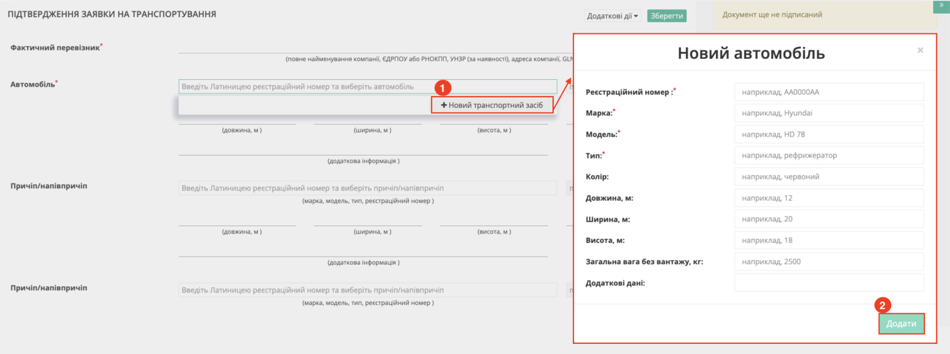Click the Загальна вага без вантажу field
This screenshot has width=950, height=354.
coord(828,262)
